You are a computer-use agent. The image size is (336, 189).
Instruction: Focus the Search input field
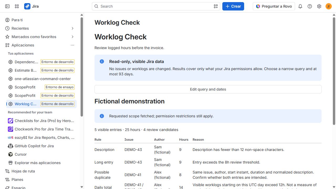coord(156,6)
